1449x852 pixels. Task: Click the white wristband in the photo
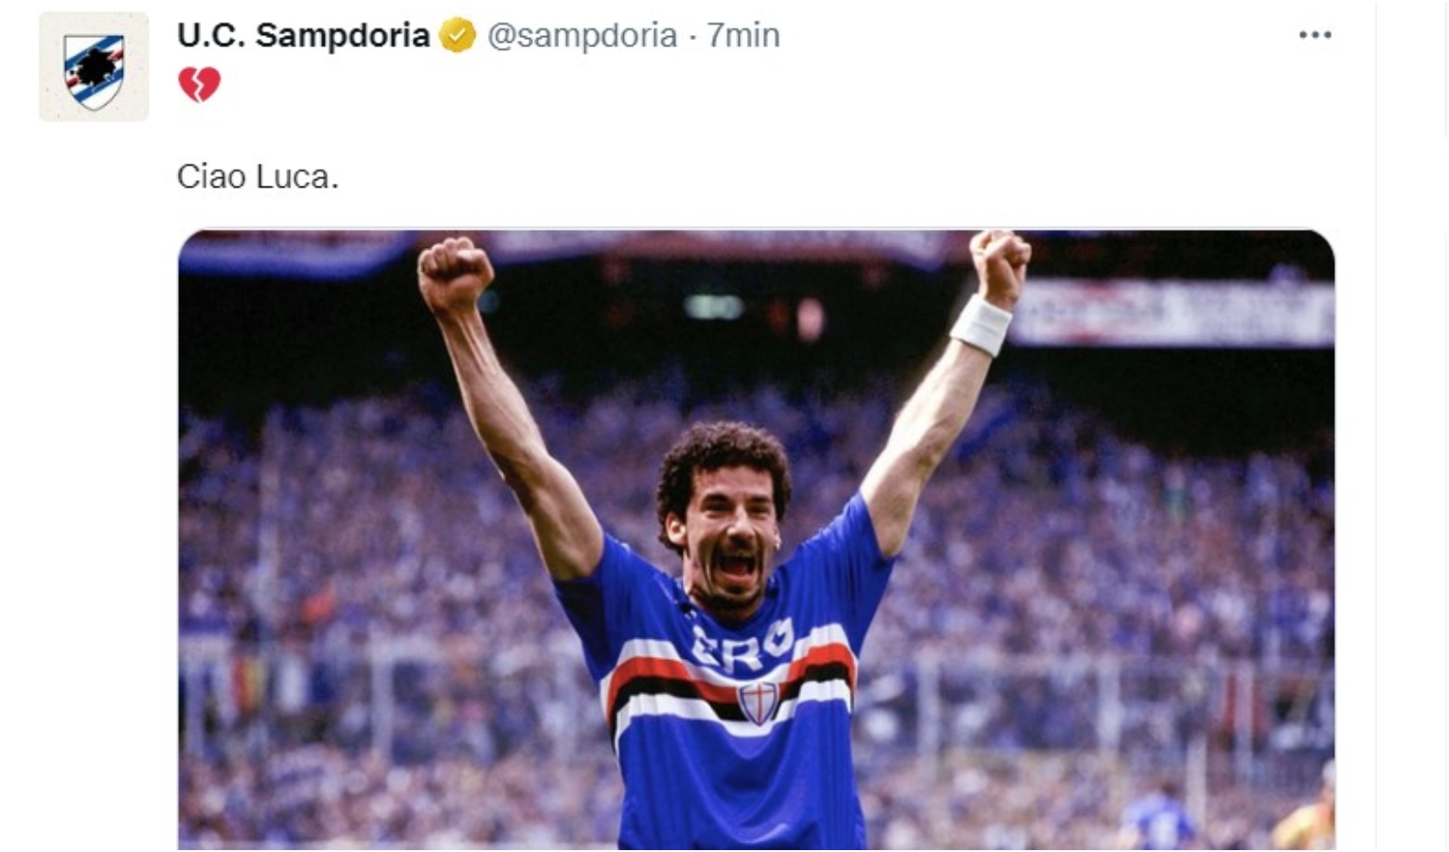coord(981,326)
